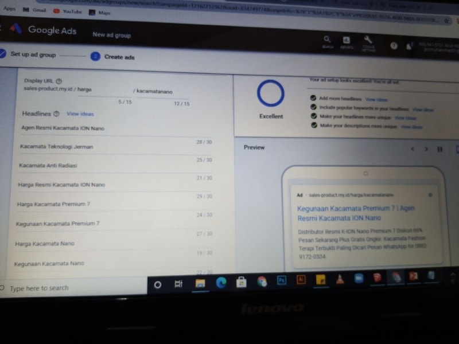
Task: Click the Display URL help icon
Action: pos(59,81)
